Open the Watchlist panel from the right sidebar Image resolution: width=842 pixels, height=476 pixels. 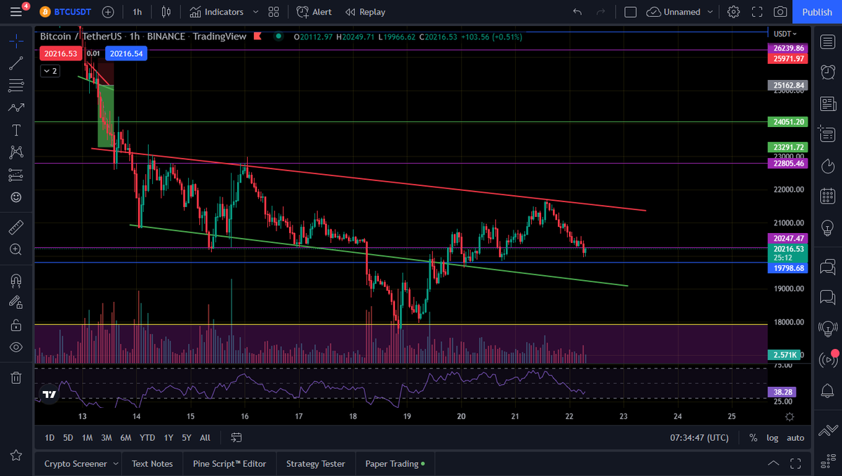[827, 40]
